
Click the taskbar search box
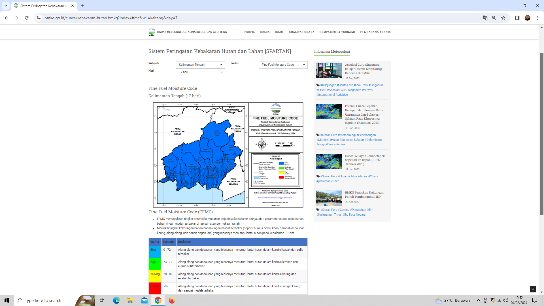click(54, 300)
